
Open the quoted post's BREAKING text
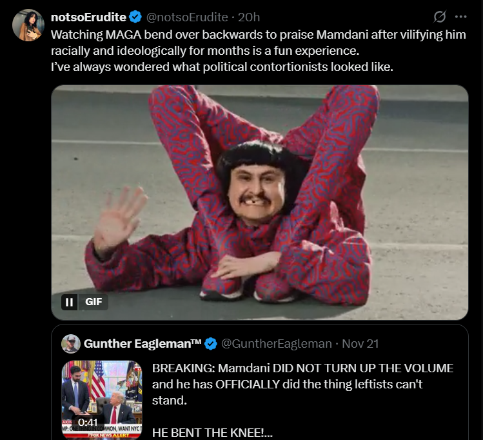click(x=303, y=385)
